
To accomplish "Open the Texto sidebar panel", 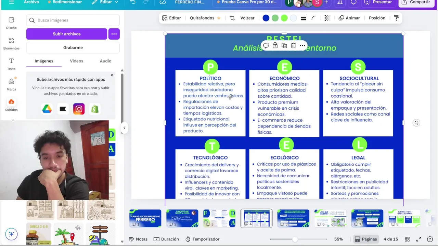I will tap(11, 64).
